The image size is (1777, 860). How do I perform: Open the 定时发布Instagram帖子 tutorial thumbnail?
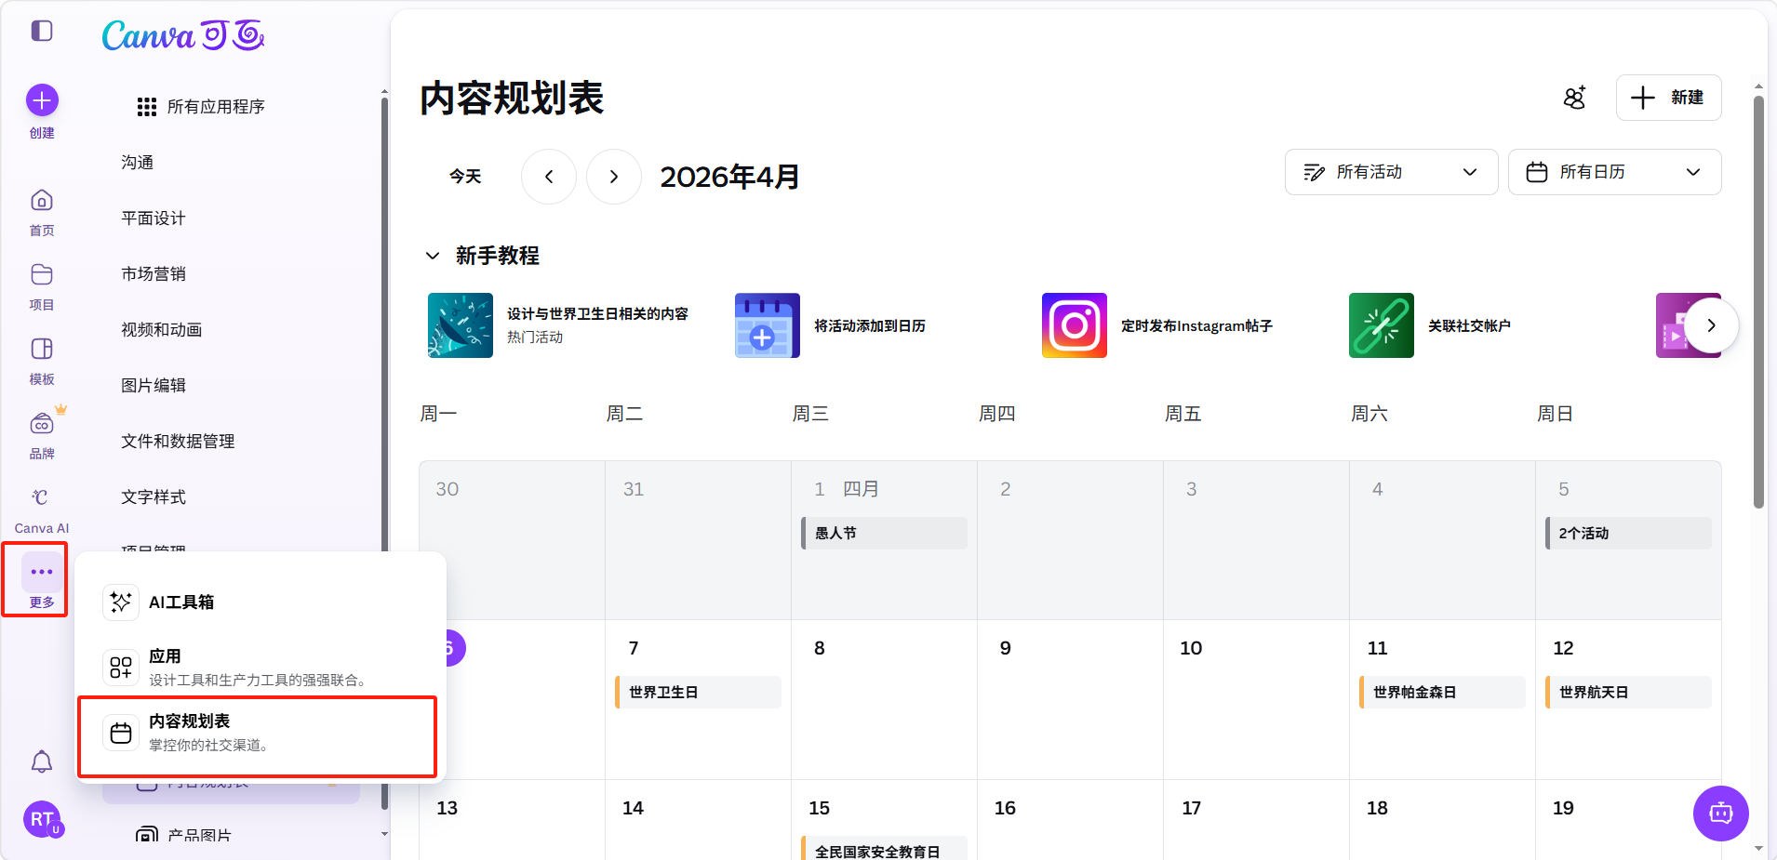1075,325
